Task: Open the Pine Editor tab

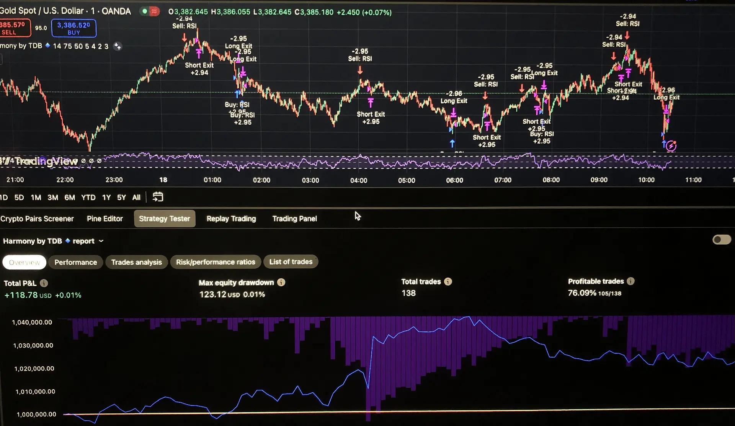Action: coord(105,219)
